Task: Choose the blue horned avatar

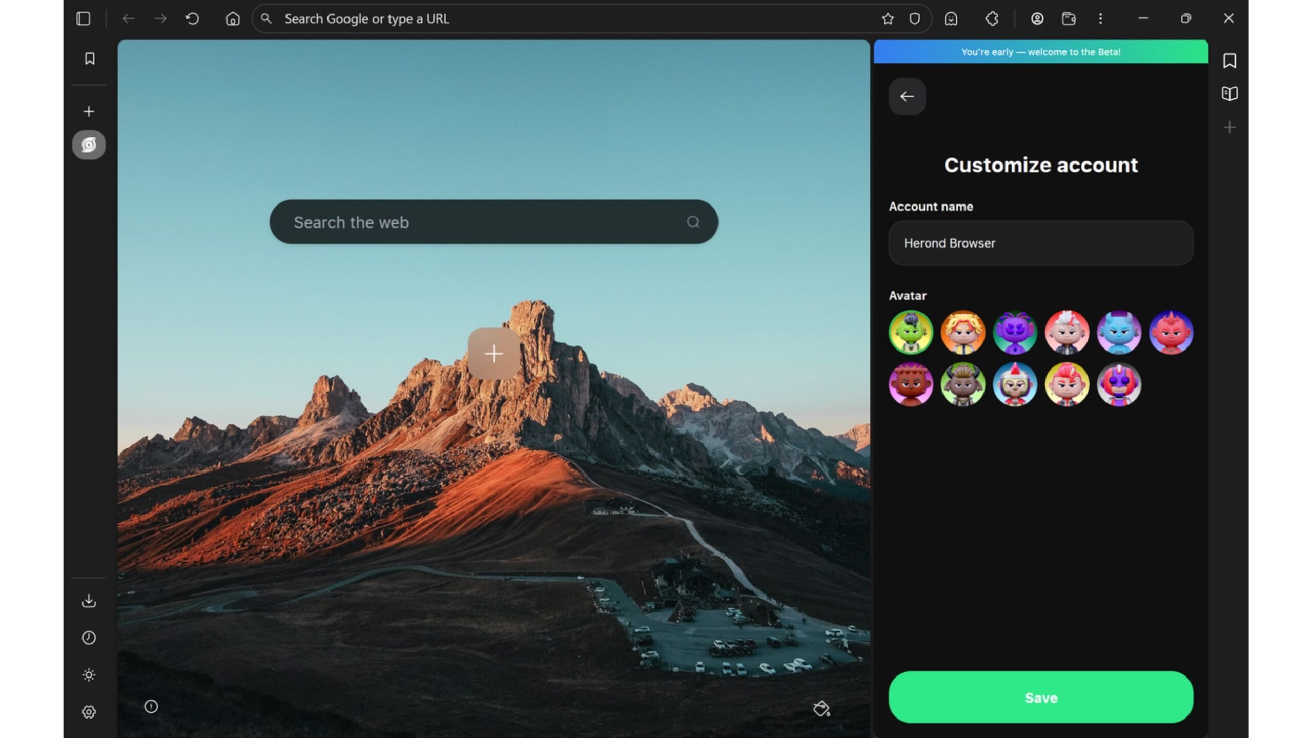Action: 1119,333
